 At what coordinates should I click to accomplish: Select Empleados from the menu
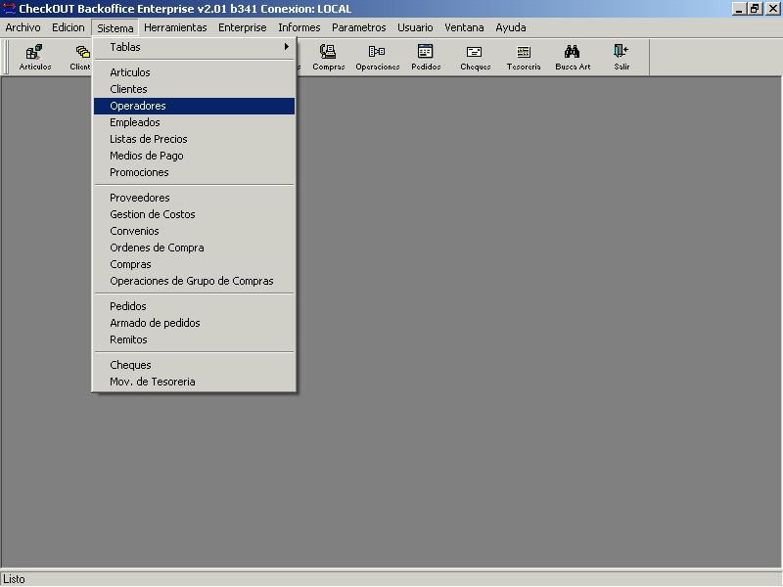pos(194,122)
